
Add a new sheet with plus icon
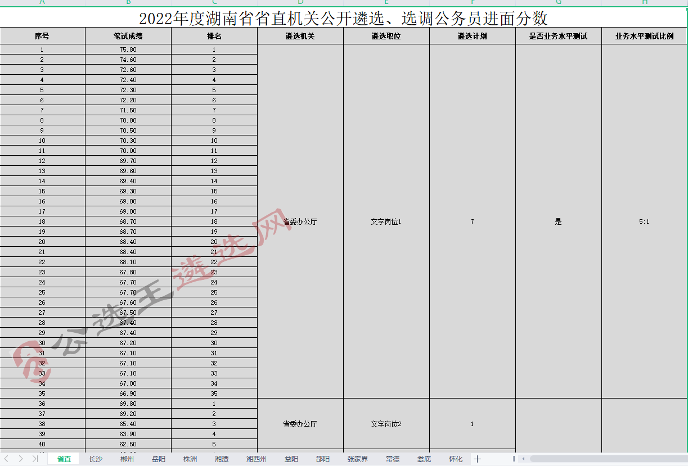click(x=478, y=459)
